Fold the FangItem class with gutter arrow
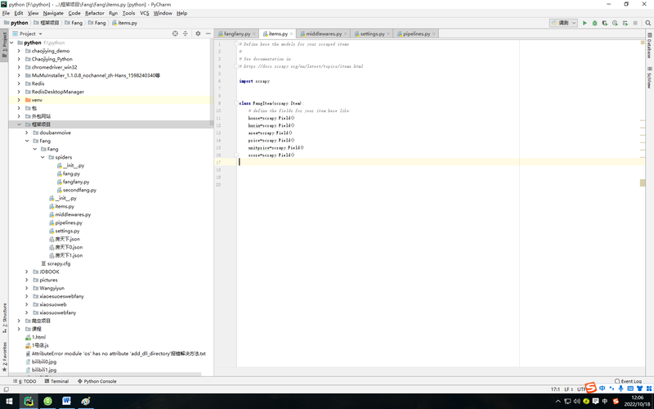Screen dimensions: 654x409 (x=236, y=103)
